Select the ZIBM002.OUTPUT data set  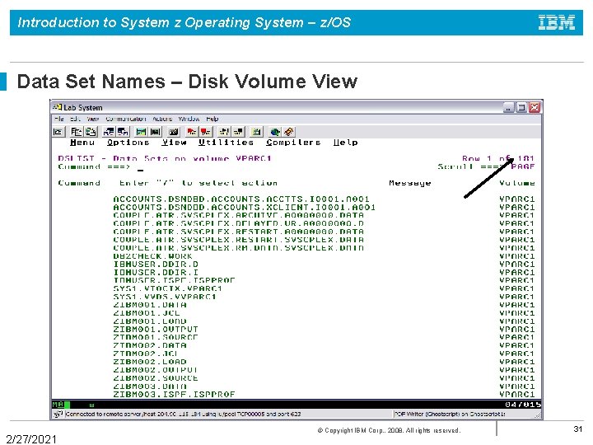[x=156, y=370]
